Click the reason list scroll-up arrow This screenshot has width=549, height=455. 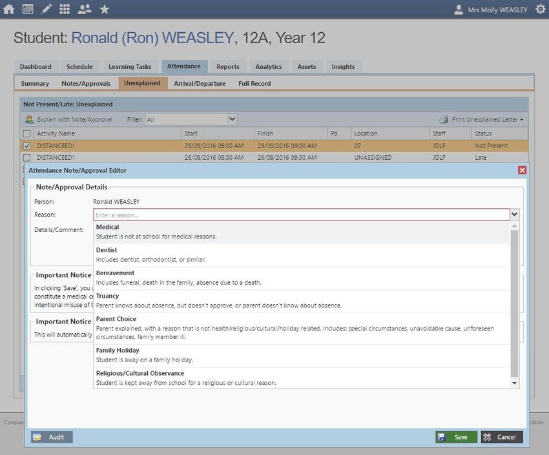coord(514,226)
